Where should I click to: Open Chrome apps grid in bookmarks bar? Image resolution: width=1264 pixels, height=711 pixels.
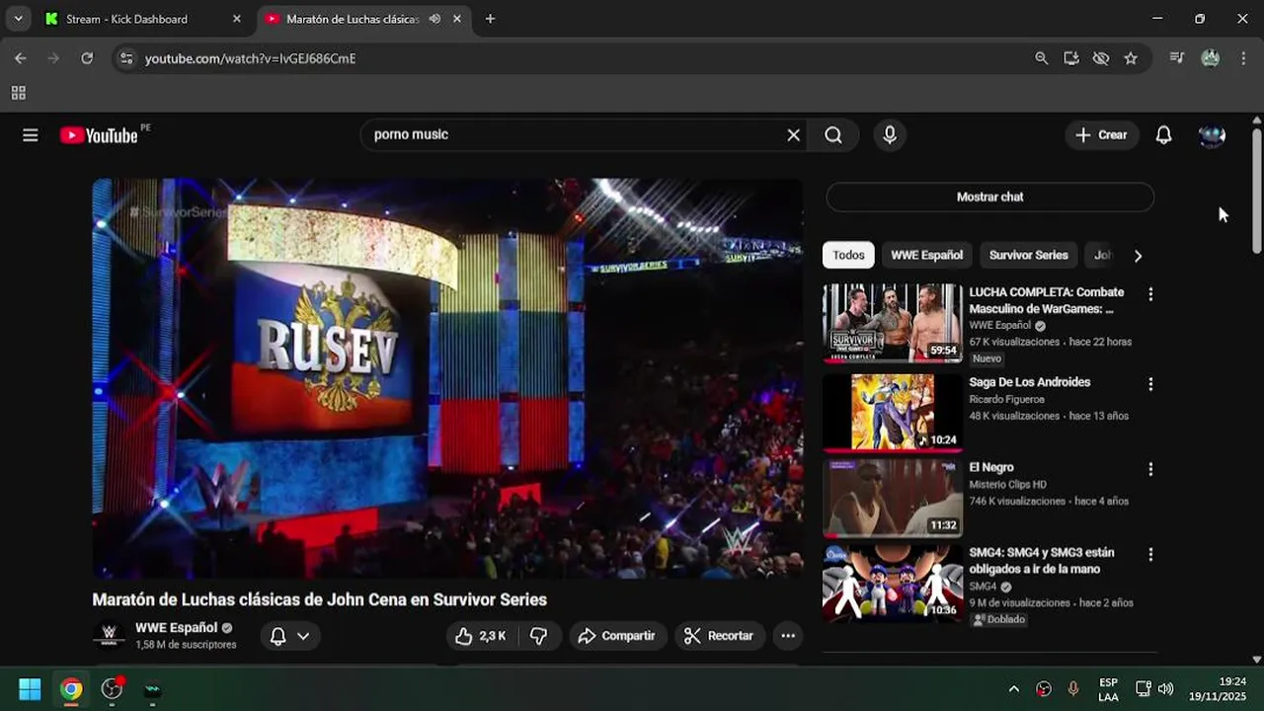coord(18,93)
